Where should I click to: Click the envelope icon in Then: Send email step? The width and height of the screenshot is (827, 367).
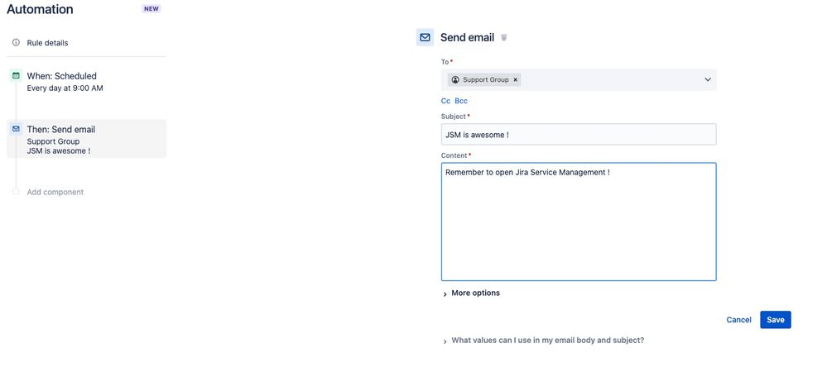(x=16, y=129)
